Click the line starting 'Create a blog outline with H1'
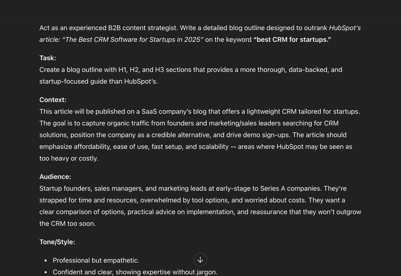This screenshot has width=401, height=276. coord(191,70)
